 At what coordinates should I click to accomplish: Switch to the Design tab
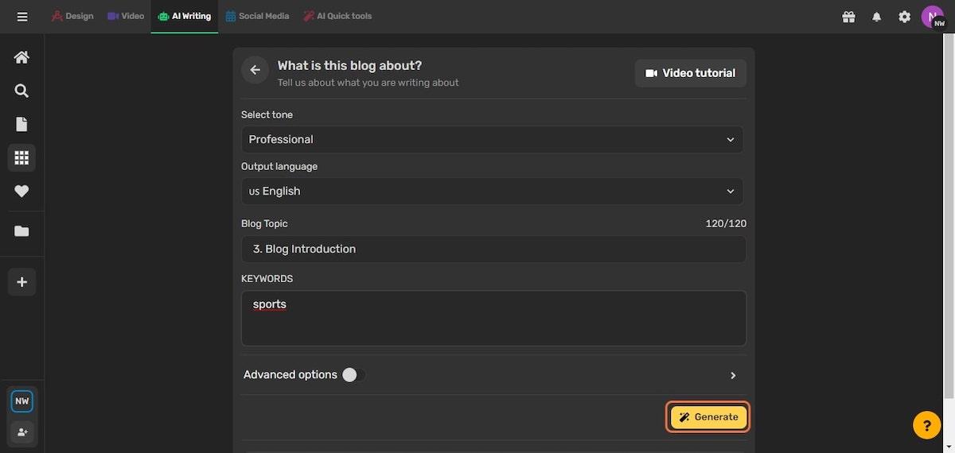click(72, 16)
